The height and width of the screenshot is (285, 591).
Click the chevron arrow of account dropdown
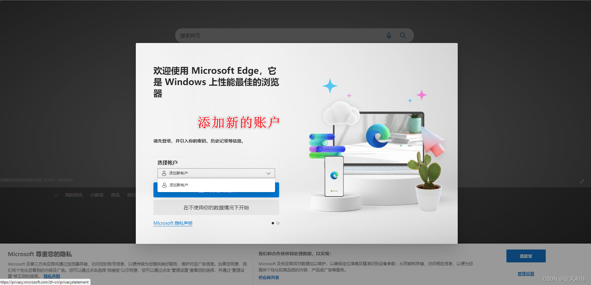click(x=268, y=173)
